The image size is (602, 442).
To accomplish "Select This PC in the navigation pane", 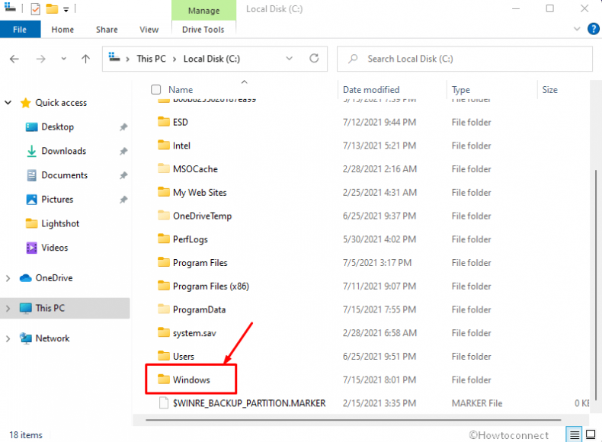I will pyautogui.click(x=50, y=308).
